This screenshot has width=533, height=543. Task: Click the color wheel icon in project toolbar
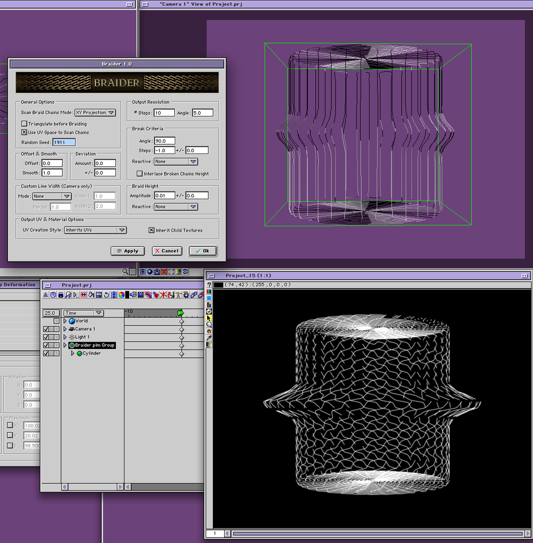[x=121, y=295]
